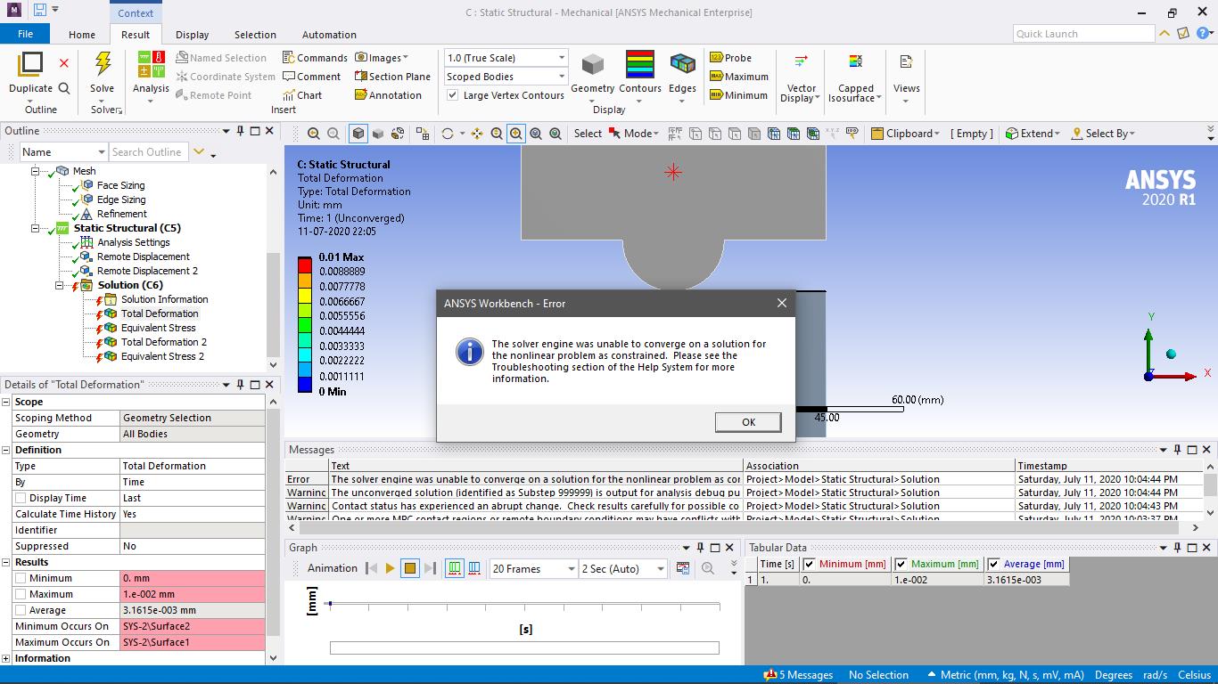Screen dimensions: 1218x684
Task: Stop the result animation
Action: tap(410, 568)
